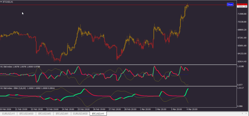The width and height of the screenshot is (249, 116).
Task: Click the 0.986 EMA indicator scale value
Action: coord(240,106)
